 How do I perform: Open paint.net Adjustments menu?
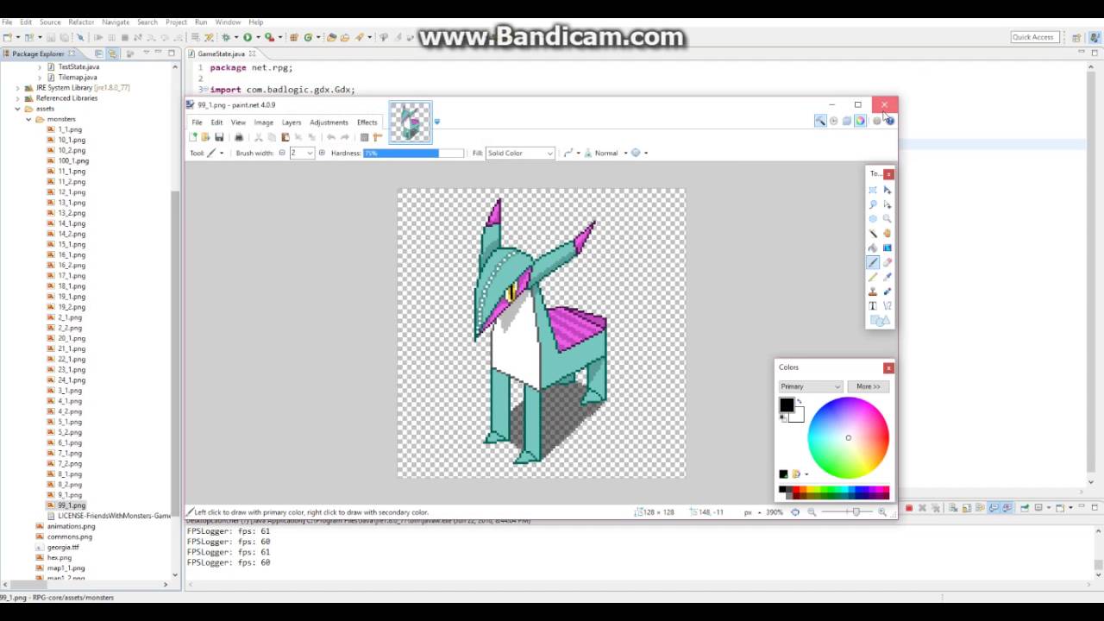329,122
